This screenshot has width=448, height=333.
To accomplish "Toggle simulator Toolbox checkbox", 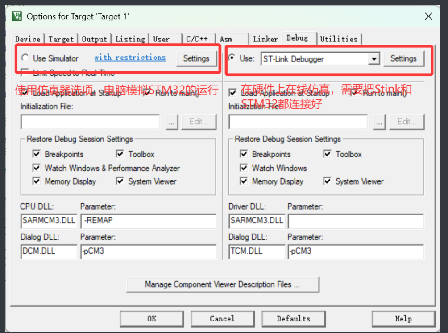I will point(120,154).
